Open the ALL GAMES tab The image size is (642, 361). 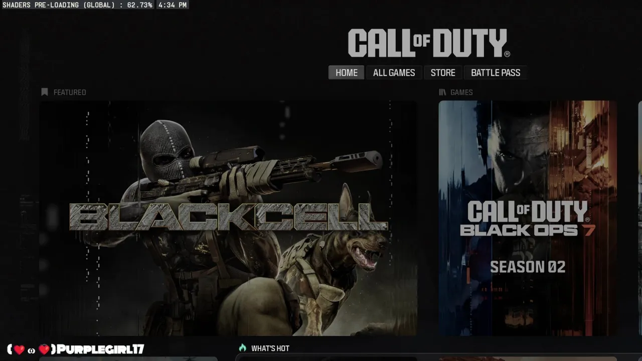(x=394, y=73)
